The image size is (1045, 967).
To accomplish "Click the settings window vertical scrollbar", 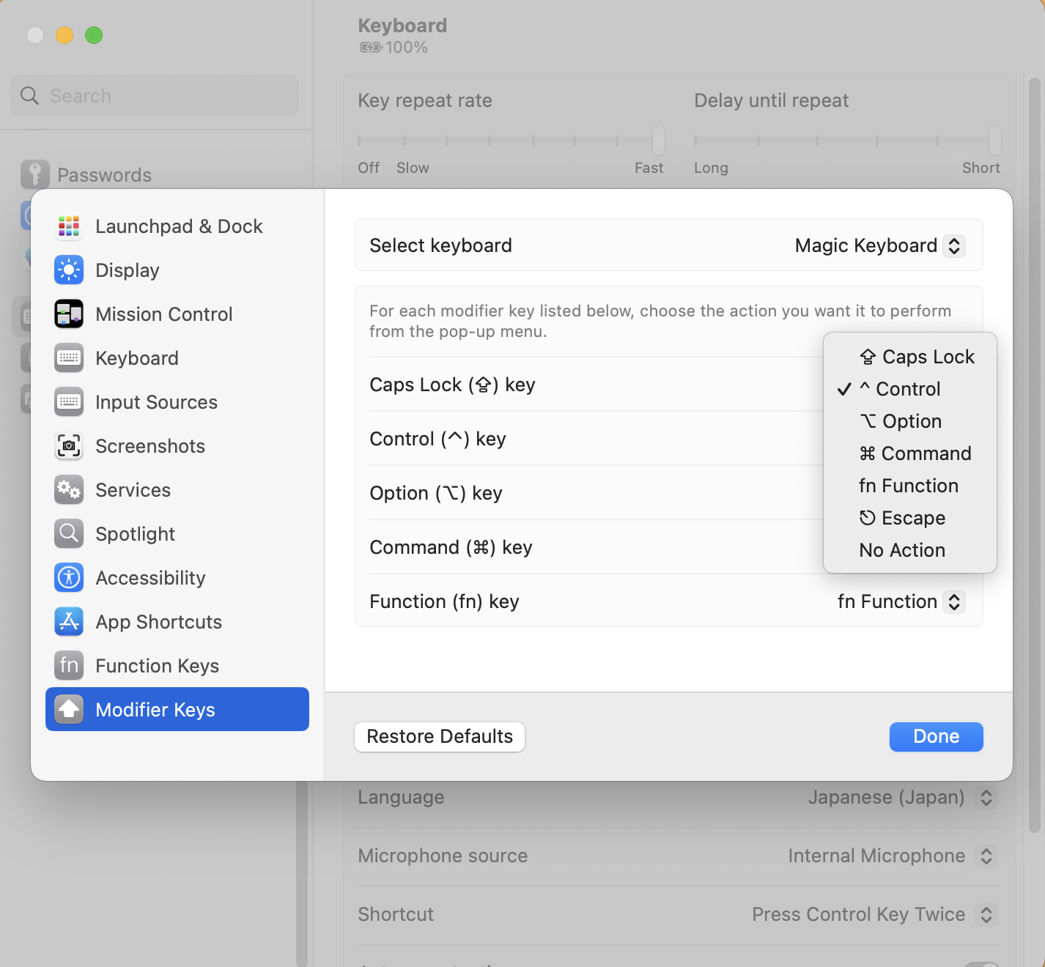I will pyautogui.click(x=1034, y=455).
